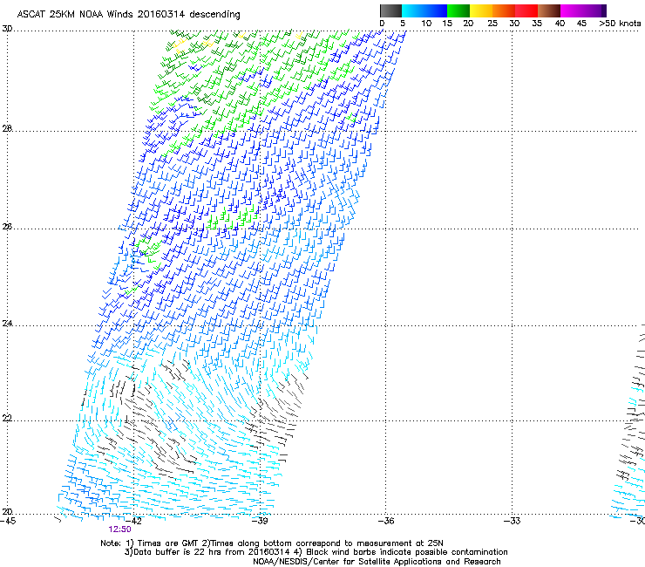Choose the red 30-35 knots swatch
This screenshot has height=567, width=645.
coord(526,10)
